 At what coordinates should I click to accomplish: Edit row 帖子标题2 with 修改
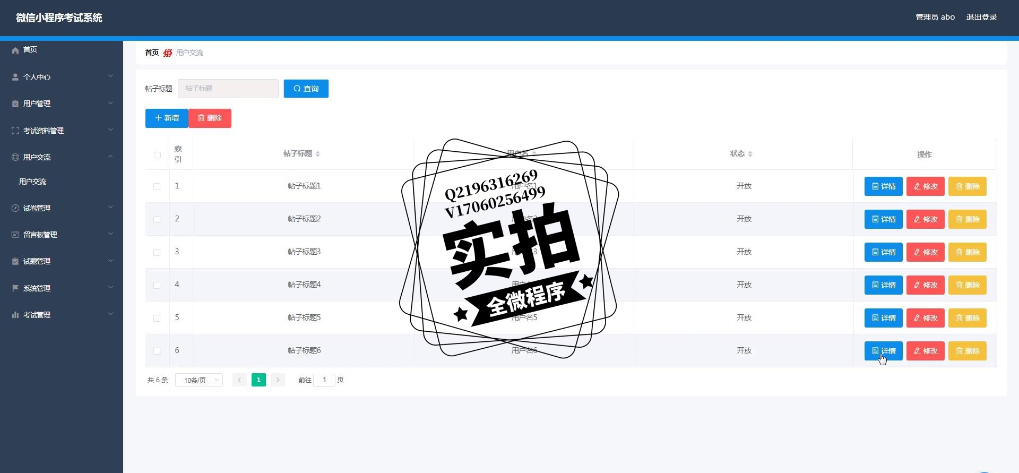(x=925, y=219)
